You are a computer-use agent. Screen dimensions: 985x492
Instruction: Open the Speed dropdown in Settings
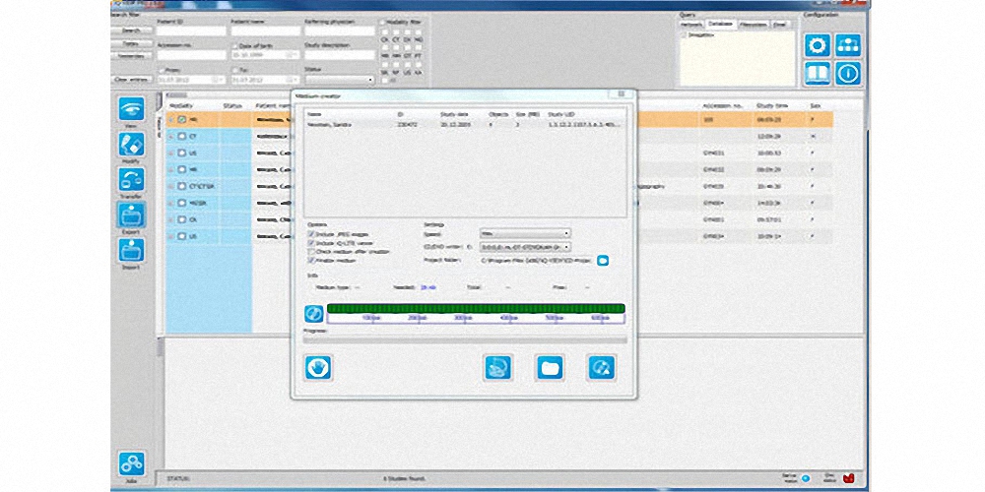[524, 233]
